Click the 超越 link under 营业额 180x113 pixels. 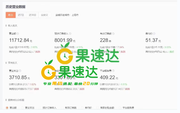[x=38, y=52]
